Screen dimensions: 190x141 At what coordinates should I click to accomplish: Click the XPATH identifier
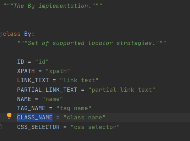click(x=26, y=71)
